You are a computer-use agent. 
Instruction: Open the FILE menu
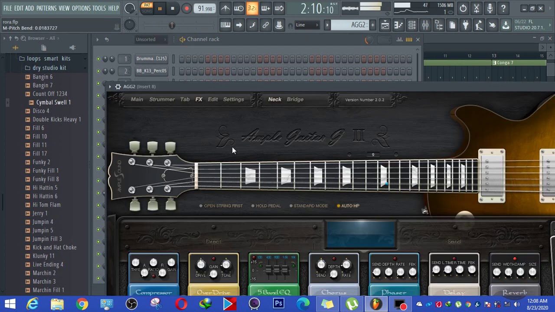[x=8, y=8]
